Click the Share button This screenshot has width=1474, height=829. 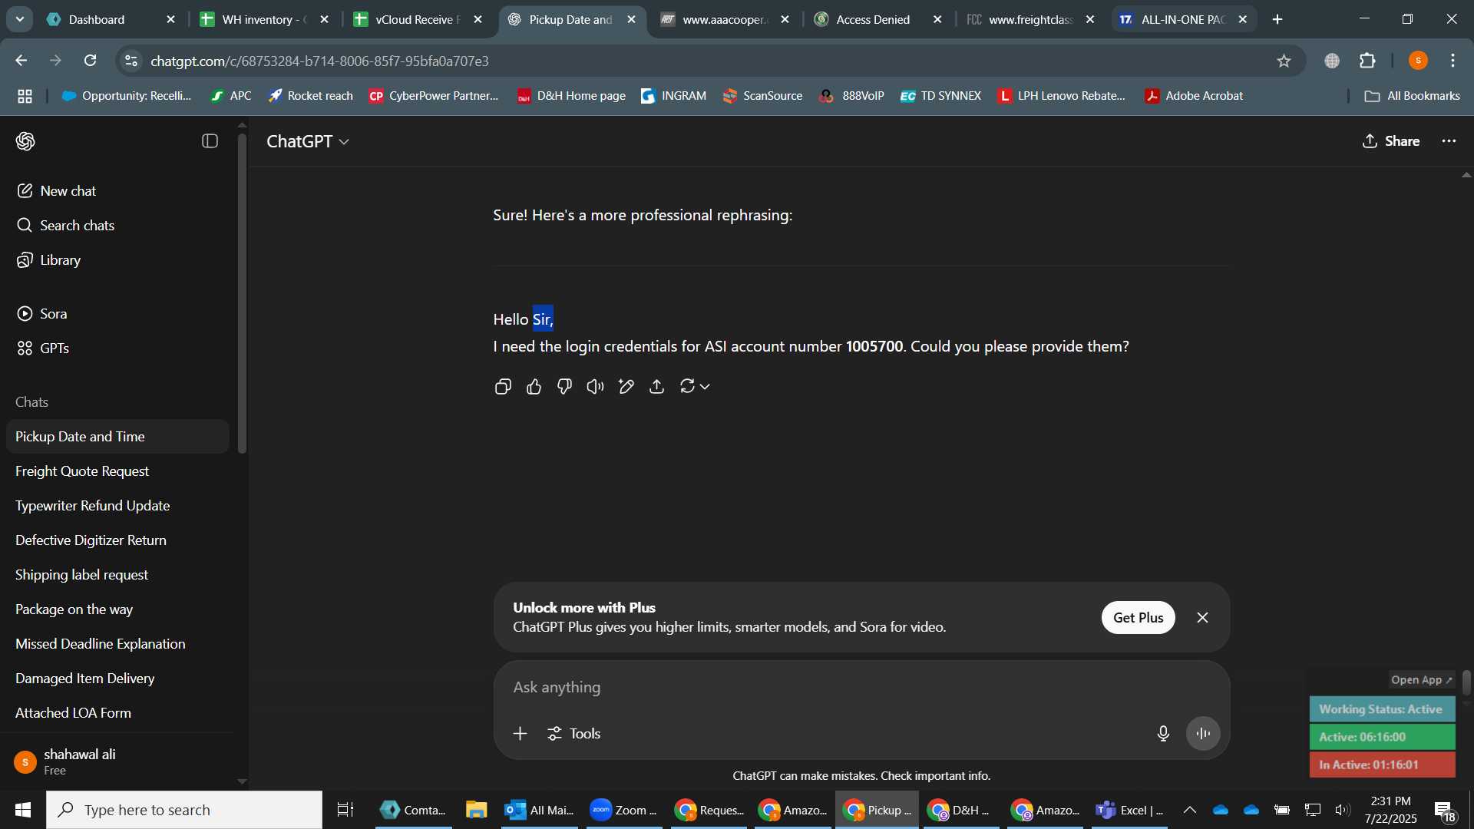[x=1390, y=141]
